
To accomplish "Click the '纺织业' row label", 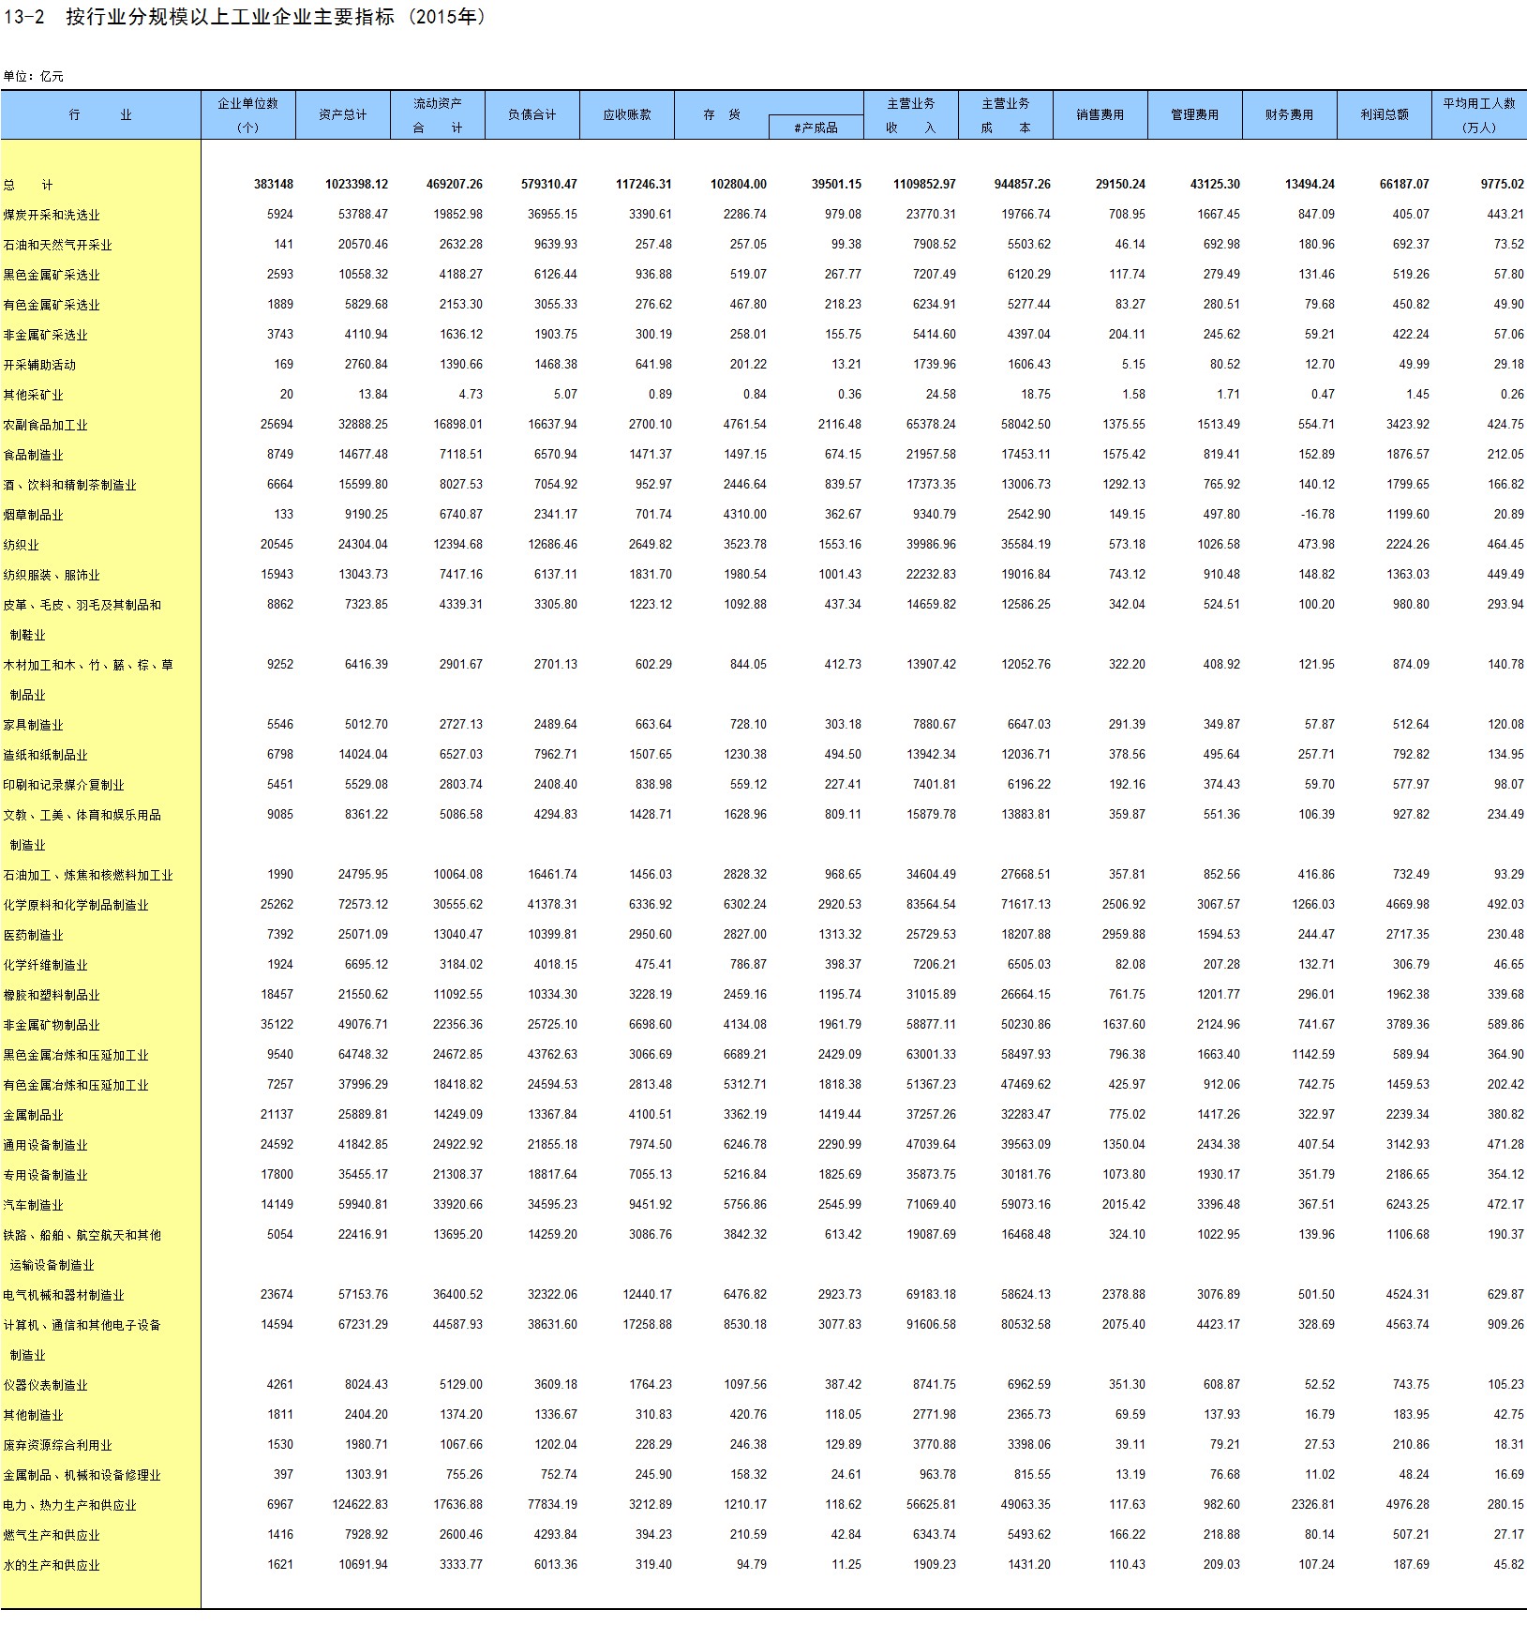I will tap(22, 545).
